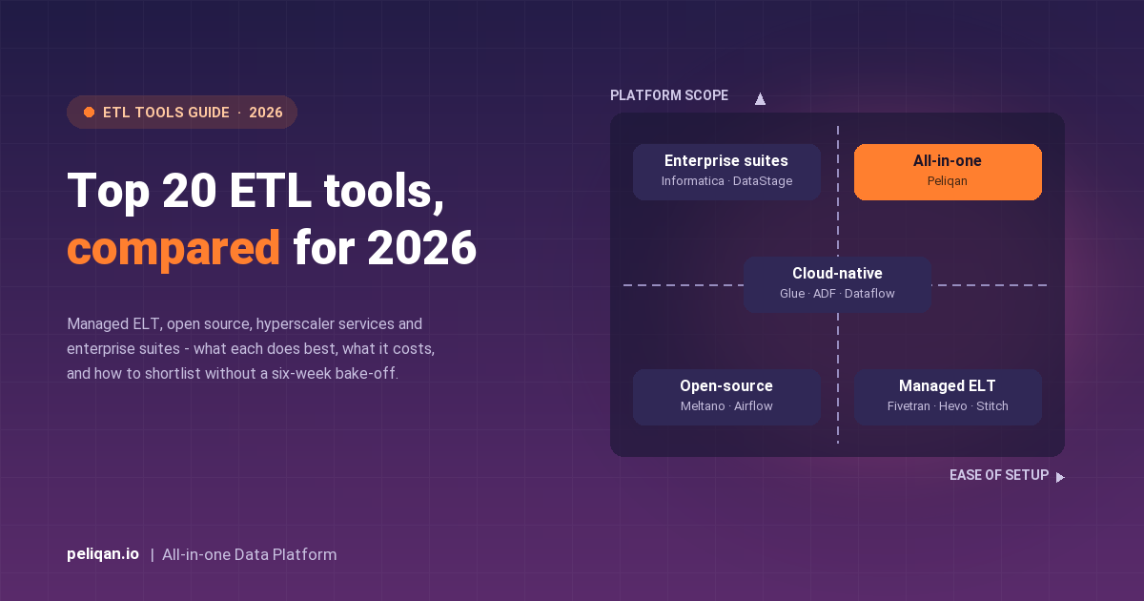Click the EASE OF SETUP axis label
This screenshot has width=1144, height=601.
pos(999,475)
